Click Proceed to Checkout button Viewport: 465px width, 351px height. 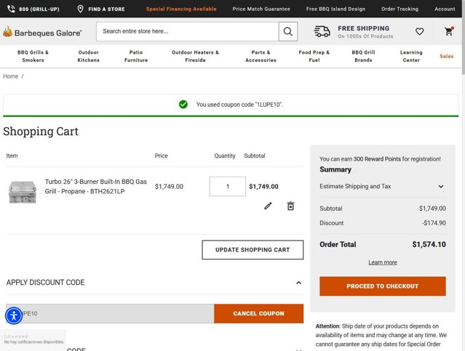383,286
